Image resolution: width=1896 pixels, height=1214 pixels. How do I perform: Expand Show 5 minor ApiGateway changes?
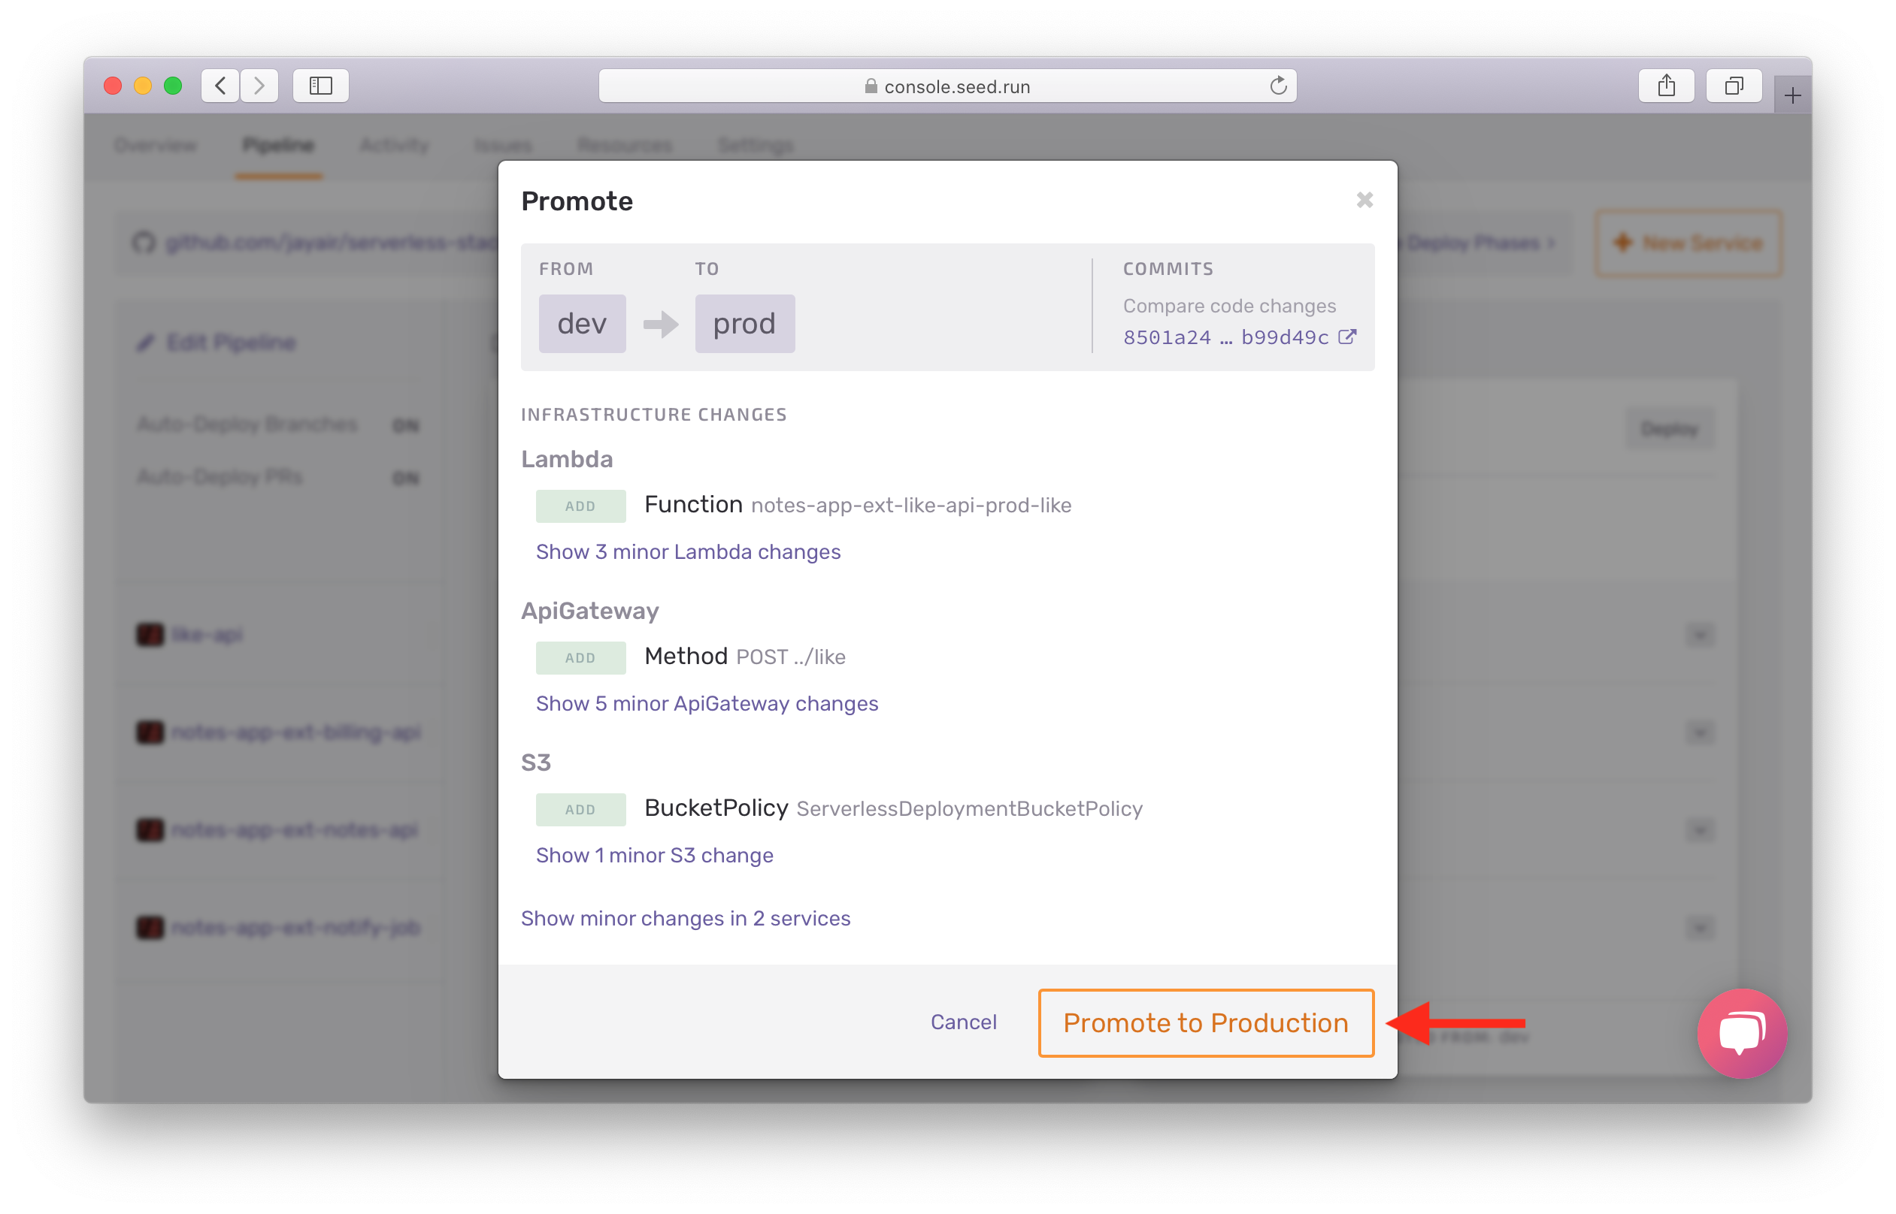point(707,703)
